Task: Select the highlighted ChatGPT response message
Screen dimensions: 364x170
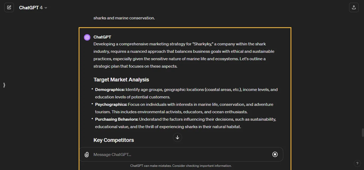Action: tap(185, 85)
